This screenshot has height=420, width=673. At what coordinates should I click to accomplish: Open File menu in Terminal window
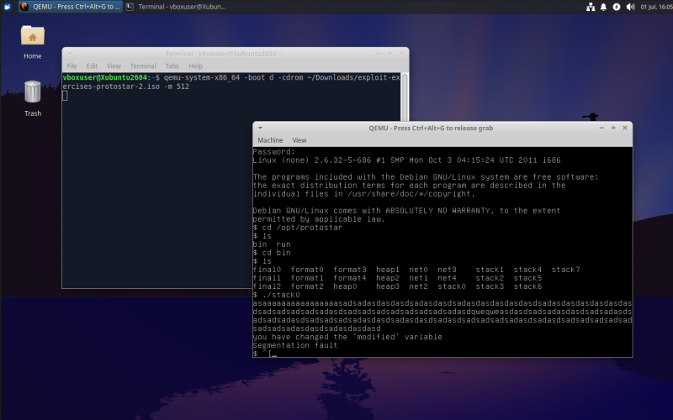coord(72,66)
